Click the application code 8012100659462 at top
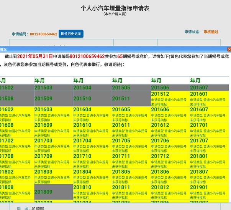The height and width of the screenshot is (210, 231). click(44, 34)
